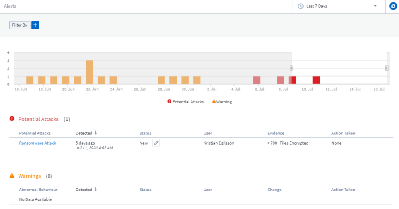This screenshot has width=399, height=209.
Task: Click the refresh icon in top-right corner
Action: point(393,6)
